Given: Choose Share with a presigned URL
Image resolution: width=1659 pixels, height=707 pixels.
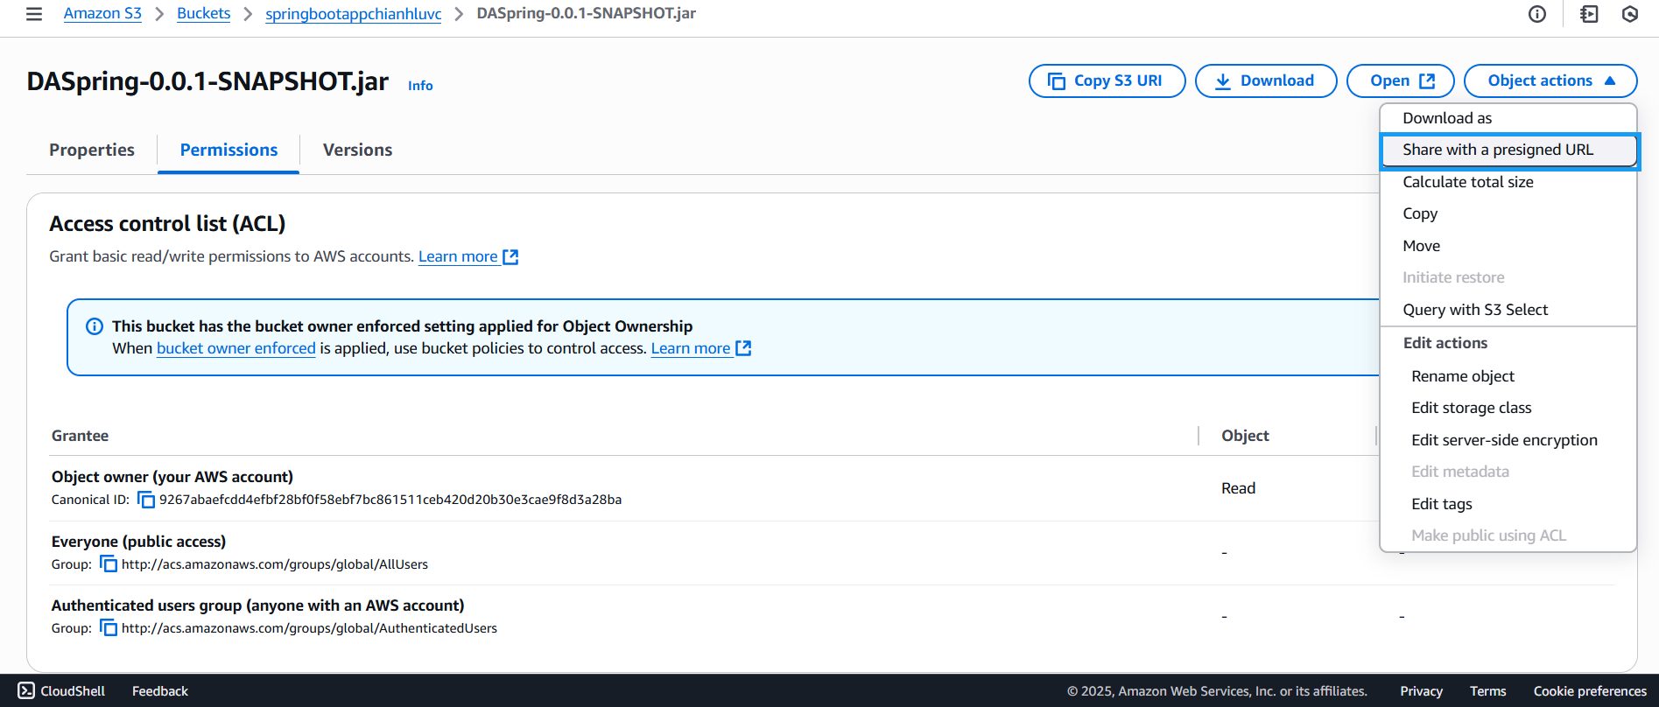Looking at the screenshot, I should pyautogui.click(x=1508, y=150).
